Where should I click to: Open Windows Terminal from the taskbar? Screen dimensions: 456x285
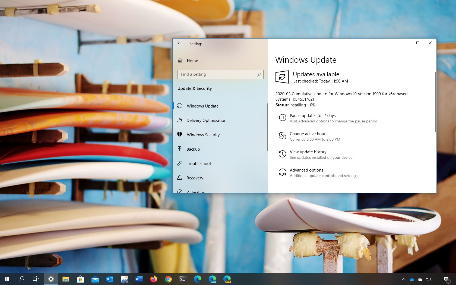[183, 279]
